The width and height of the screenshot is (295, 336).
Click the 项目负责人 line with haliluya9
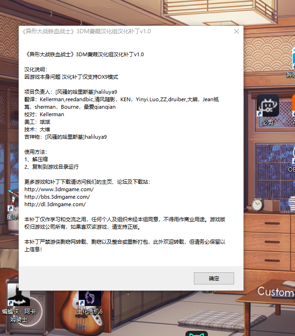point(71,92)
